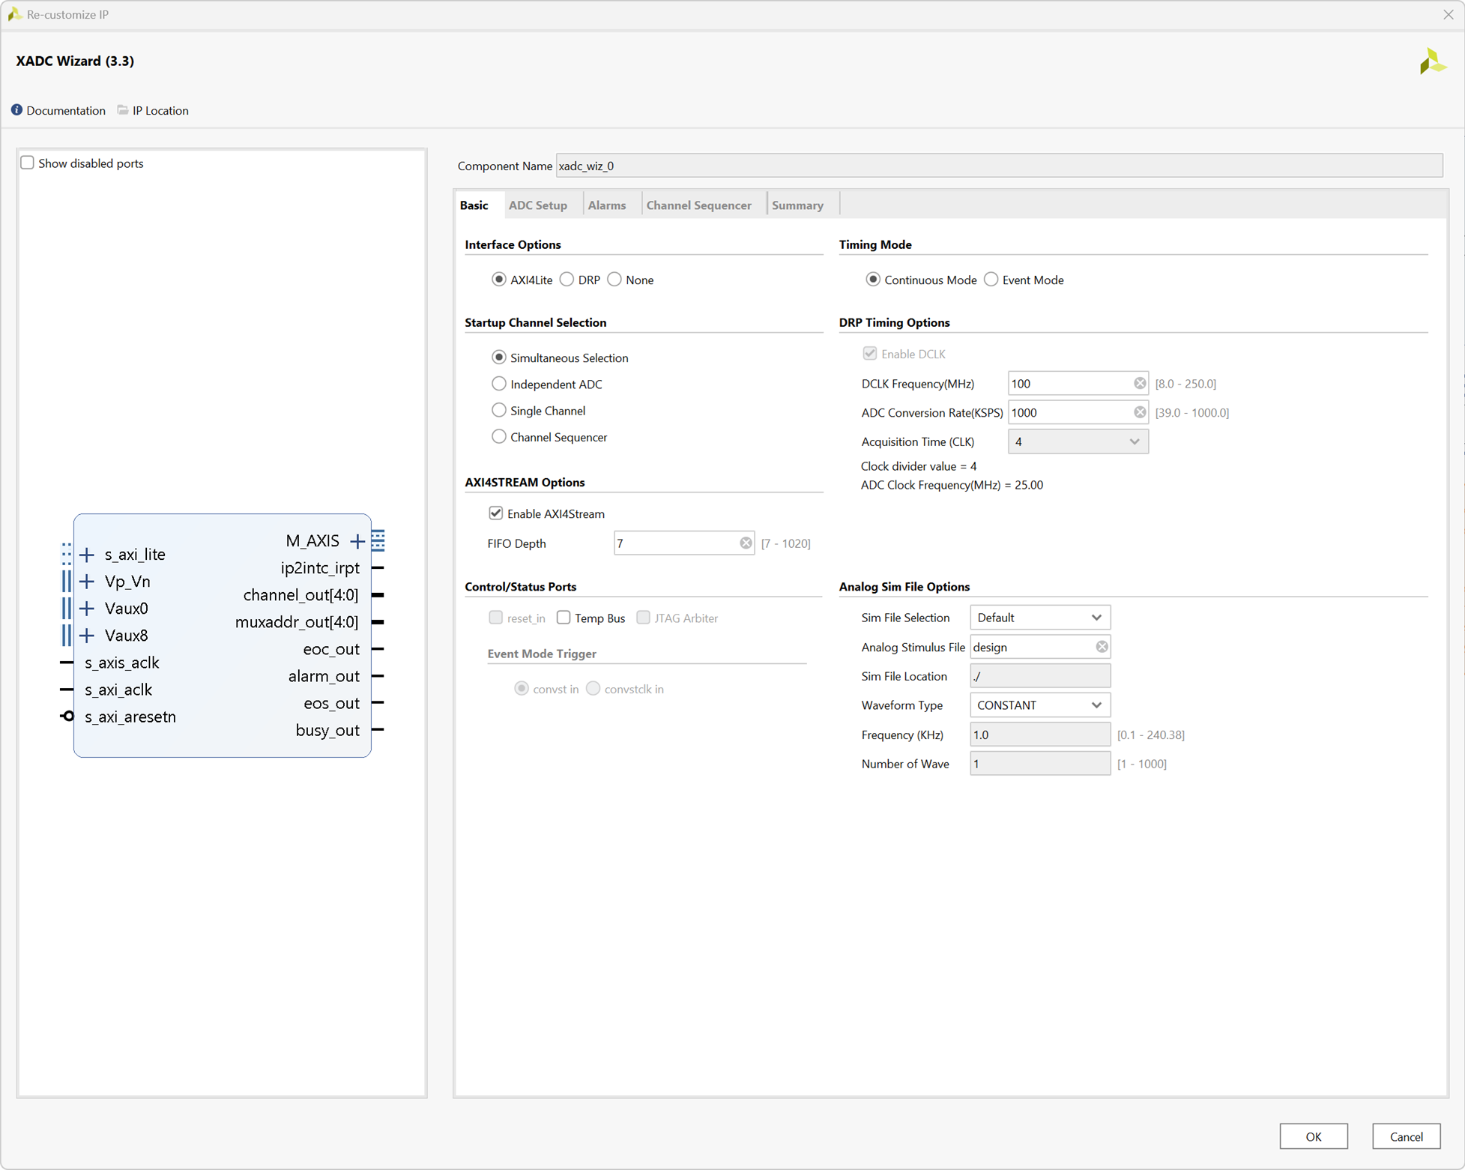Expand the Vp_Vn interface plus icon
Screen dimensions: 1465x1170
click(87, 582)
